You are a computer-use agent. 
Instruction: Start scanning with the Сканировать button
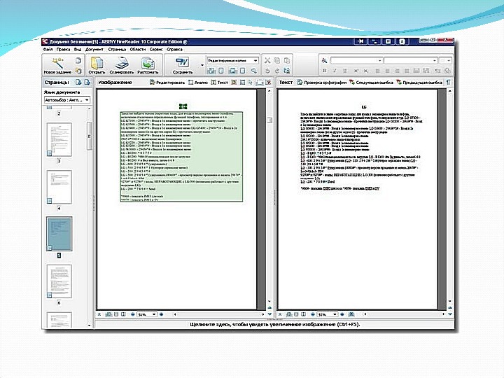pyautogui.click(x=122, y=65)
